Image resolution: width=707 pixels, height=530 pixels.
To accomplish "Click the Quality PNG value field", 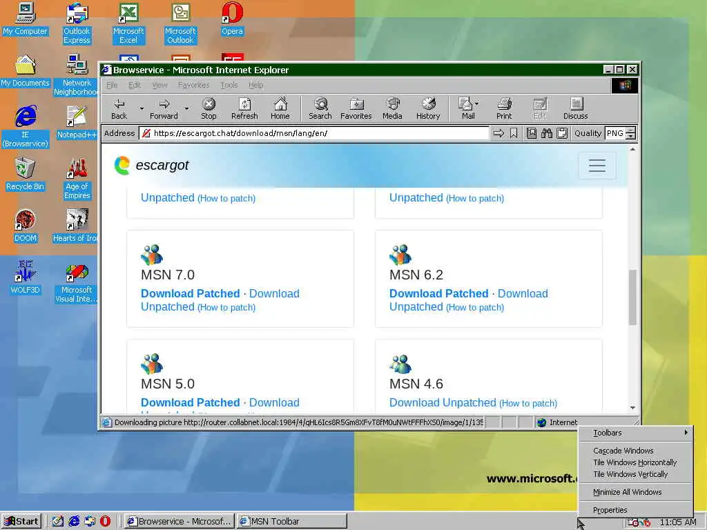I will tap(615, 133).
